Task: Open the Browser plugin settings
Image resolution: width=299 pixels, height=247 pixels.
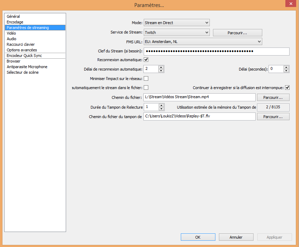Action: click(35, 61)
